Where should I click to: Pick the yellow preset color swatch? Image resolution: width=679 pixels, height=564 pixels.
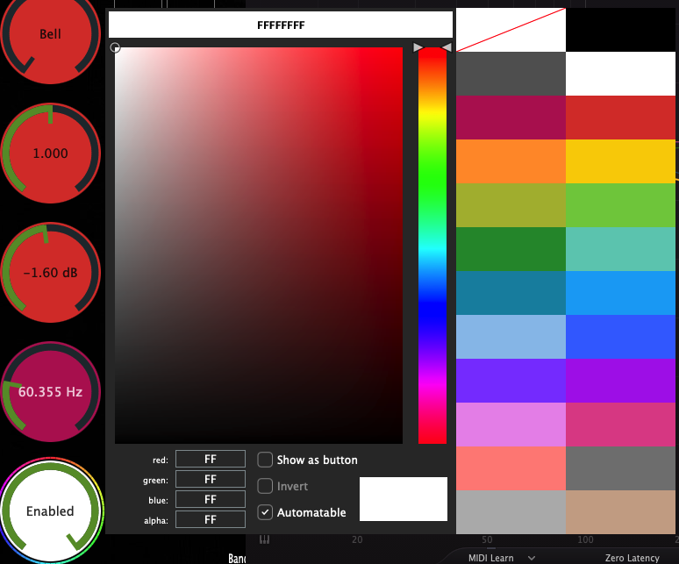(x=620, y=161)
